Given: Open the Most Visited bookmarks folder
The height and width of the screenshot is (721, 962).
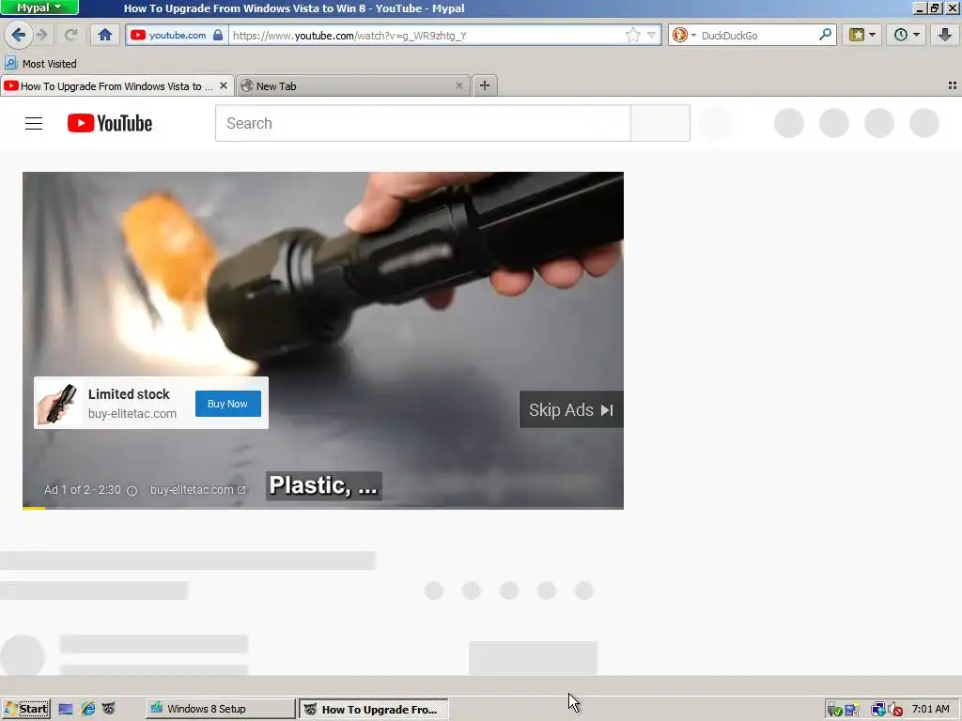Looking at the screenshot, I should click(x=40, y=63).
